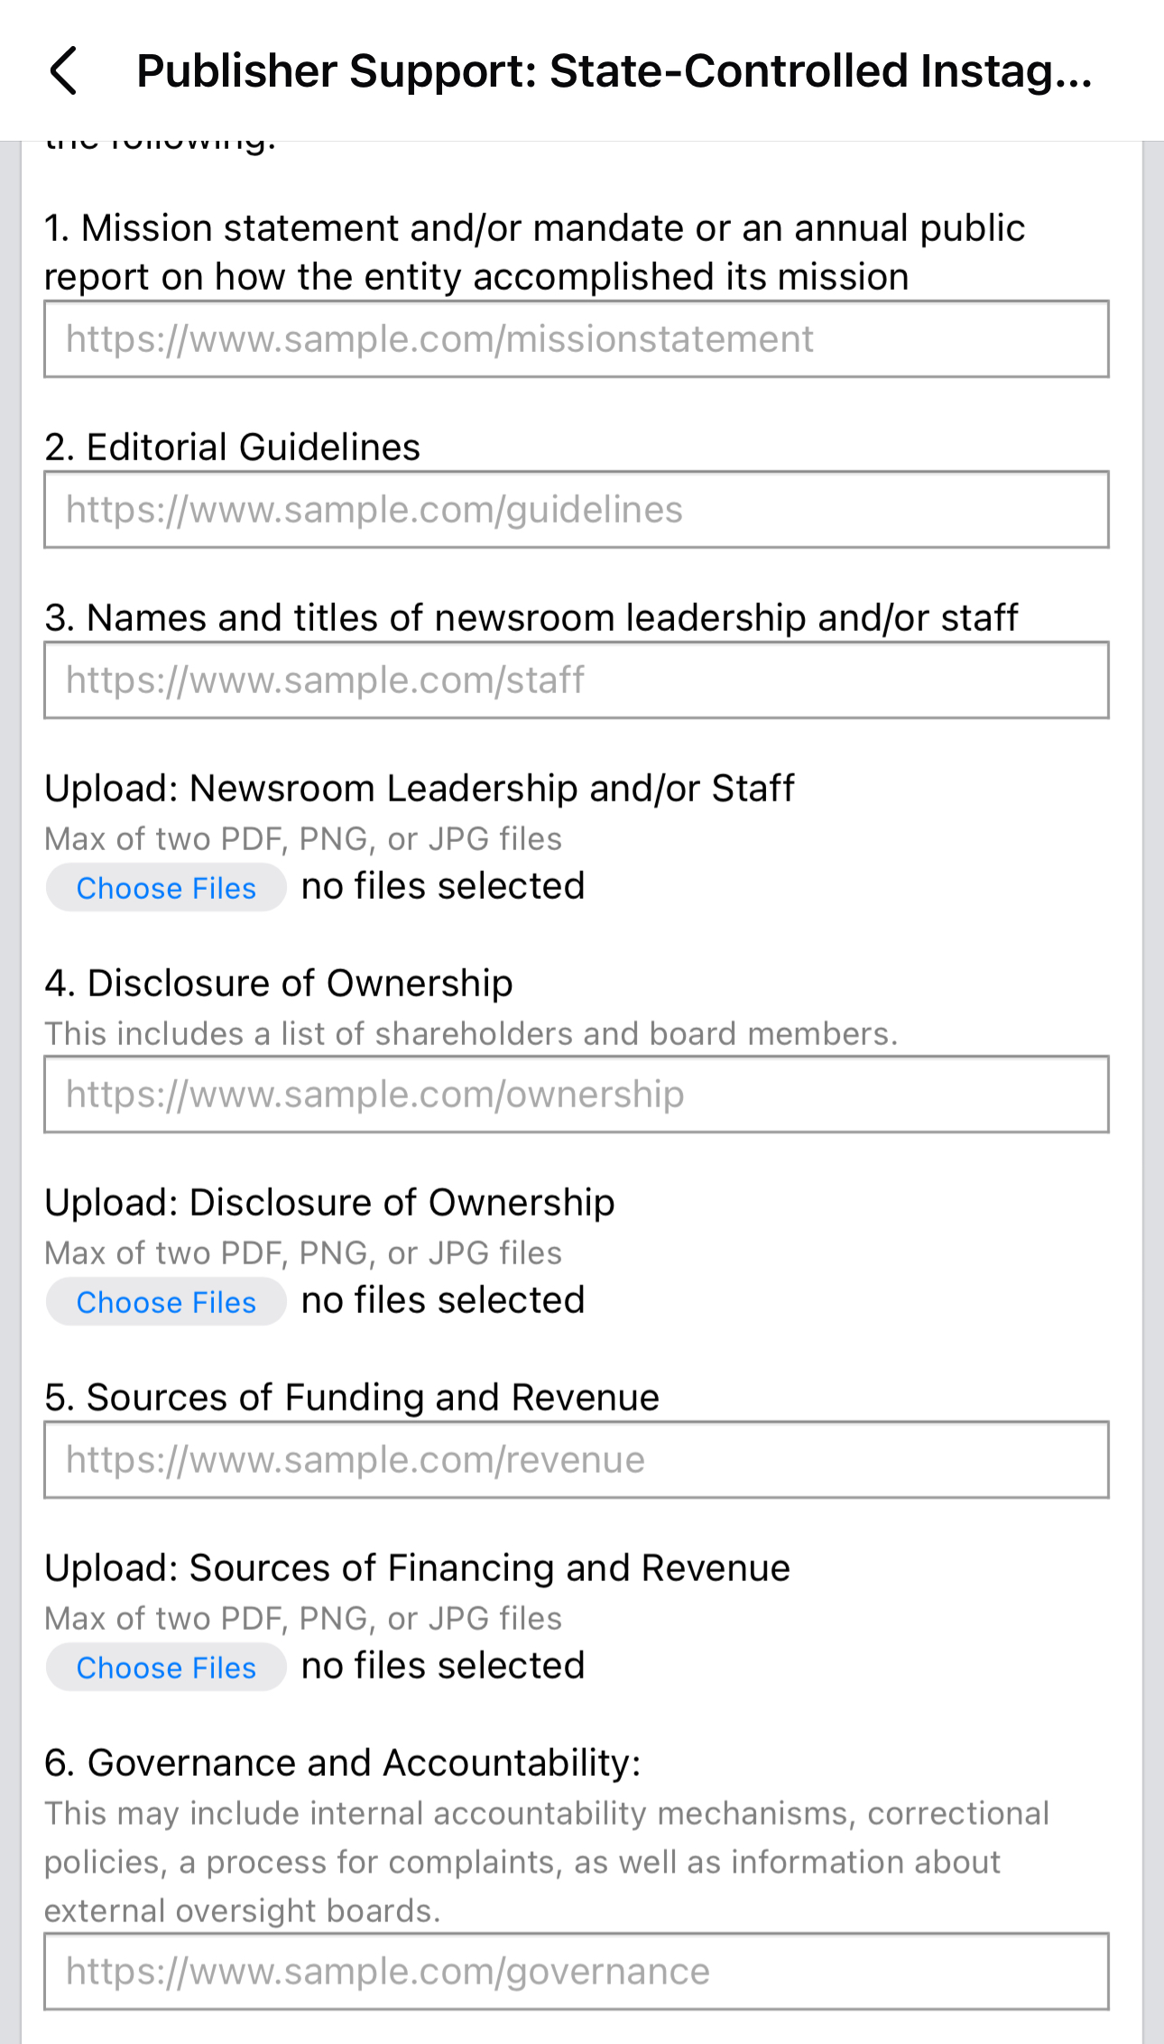The width and height of the screenshot is (1164, 2044).
Task: Click the Editorial Guidelines URL input
Action: [576, 510]
